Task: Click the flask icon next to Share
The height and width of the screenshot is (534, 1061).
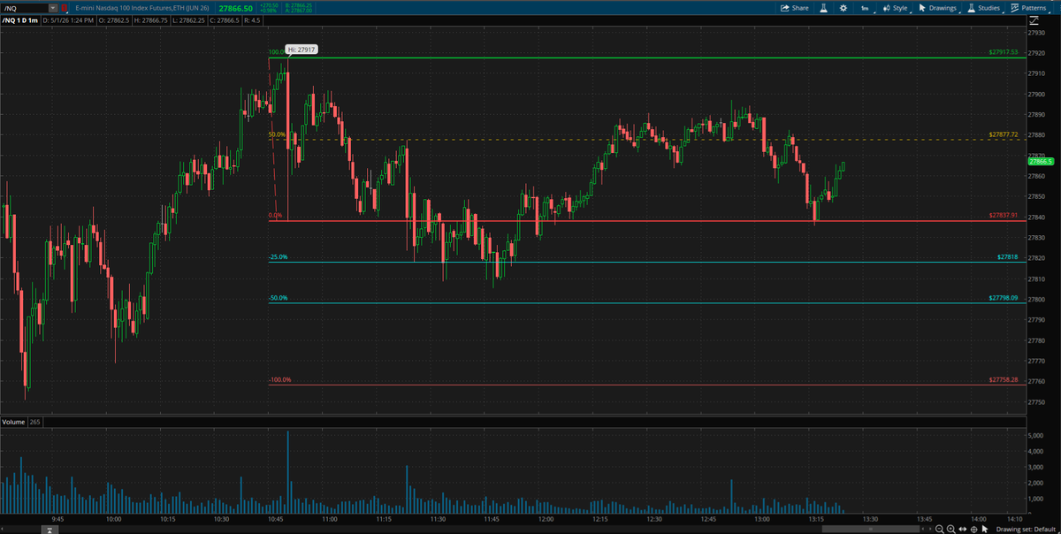Action: point(822,7)
